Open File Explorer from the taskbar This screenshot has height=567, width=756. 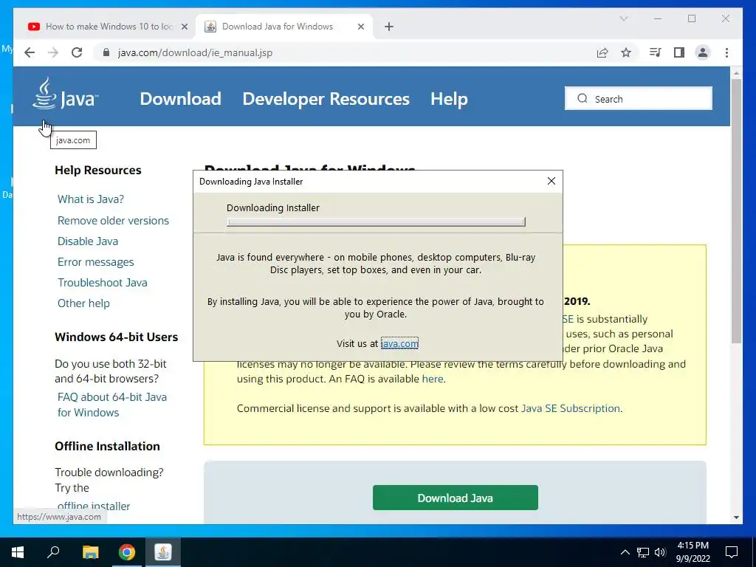click(x=90, y=552)
